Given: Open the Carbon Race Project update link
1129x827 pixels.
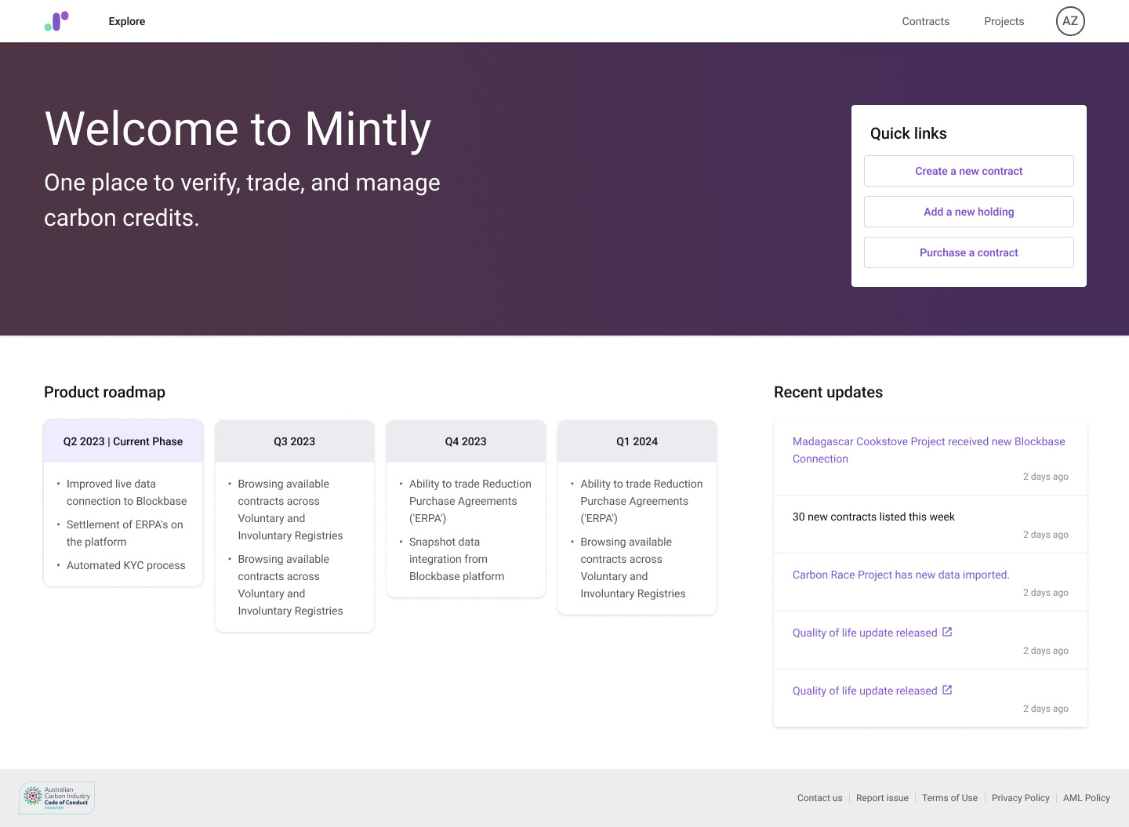Looking at the screenshot, I should coord(901,575).
